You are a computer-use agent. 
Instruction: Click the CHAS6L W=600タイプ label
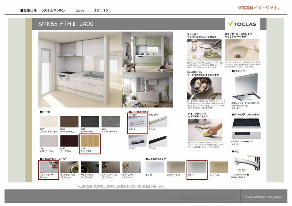click(242, 142)
